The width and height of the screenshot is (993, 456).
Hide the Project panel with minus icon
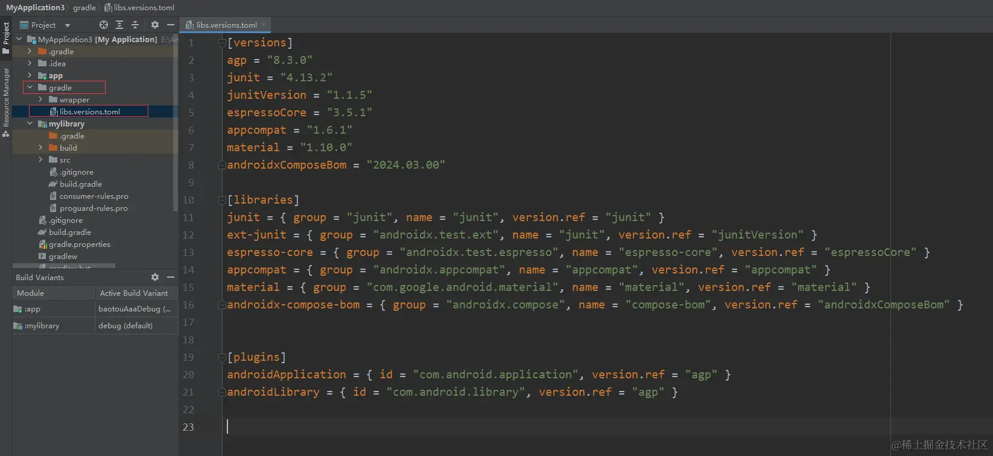pos(171,25)
